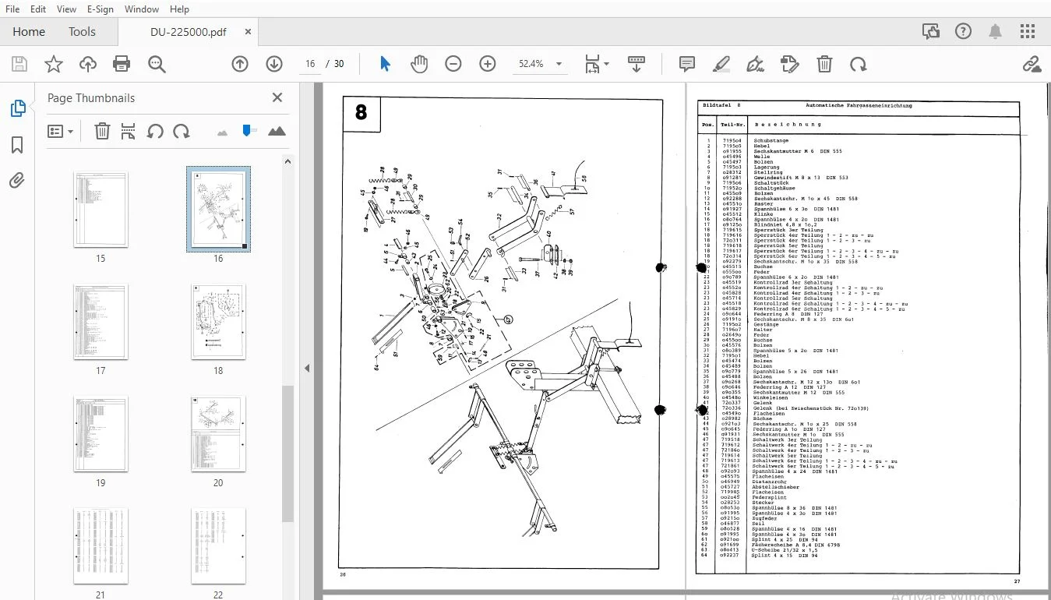Select page 16 thumbnail
The width and height of the screenshot is (1051, 600).
point(218,210)
